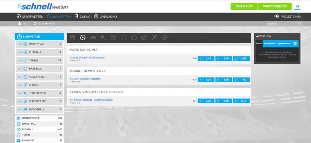Select the cricket bat icon in the filter bar
This screenshot has height=143, width=311.
154,37
